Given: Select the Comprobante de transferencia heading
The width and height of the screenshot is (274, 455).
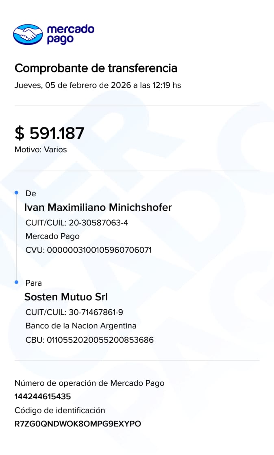Looking at the screenshot, I should pos(96,68).
